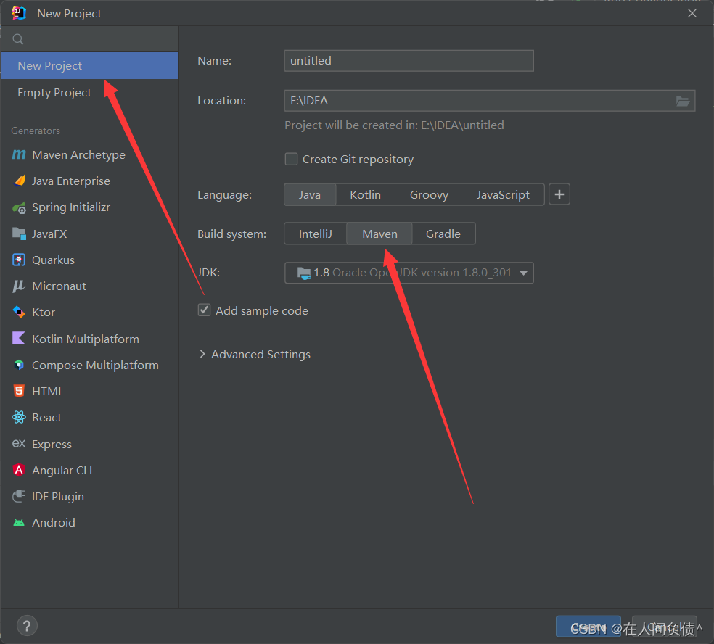Enable Create Git repository checkbox
Screen dimensions: 714x644
tap(291, 160)
